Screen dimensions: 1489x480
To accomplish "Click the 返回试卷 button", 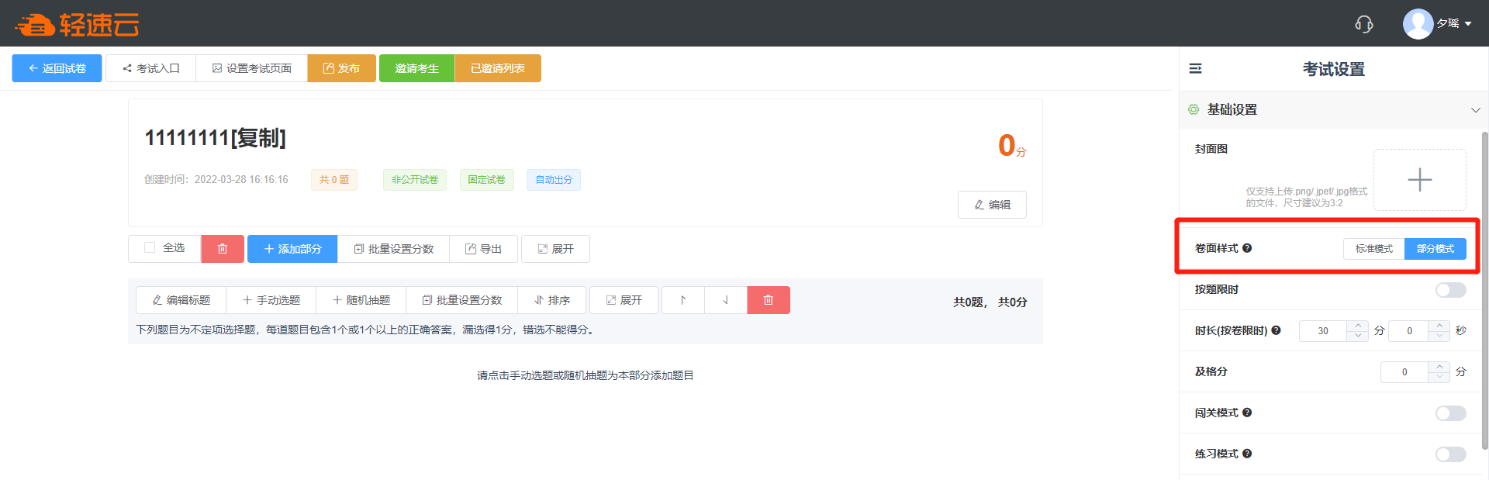I will click(x=57, y=68).
